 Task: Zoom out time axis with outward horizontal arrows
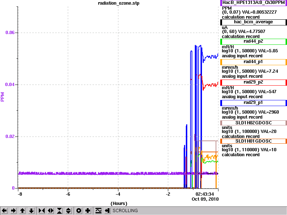pos(51,211)
